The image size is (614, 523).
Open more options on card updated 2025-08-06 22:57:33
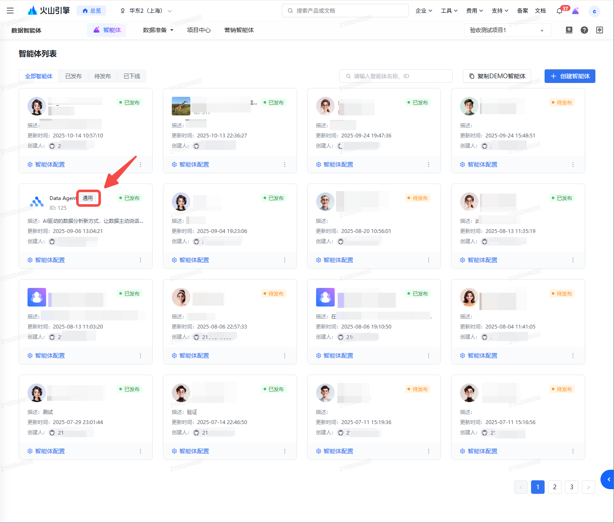285,356
